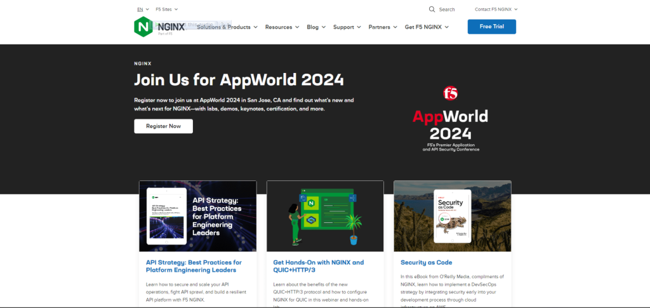The image size is (650, 308).
Task: Close the faint audio overlay with its X
Action: pos(229,23)
